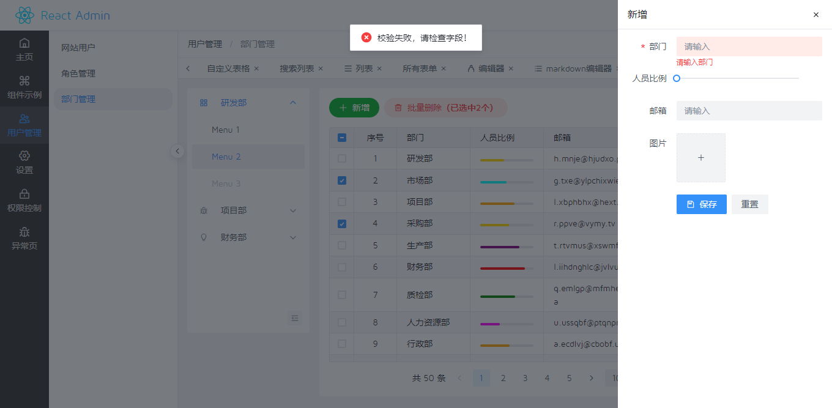The height and width of the screenshot is (408, 832).
Task: Click the filter icon below the department tree
Action: (295, 318)
